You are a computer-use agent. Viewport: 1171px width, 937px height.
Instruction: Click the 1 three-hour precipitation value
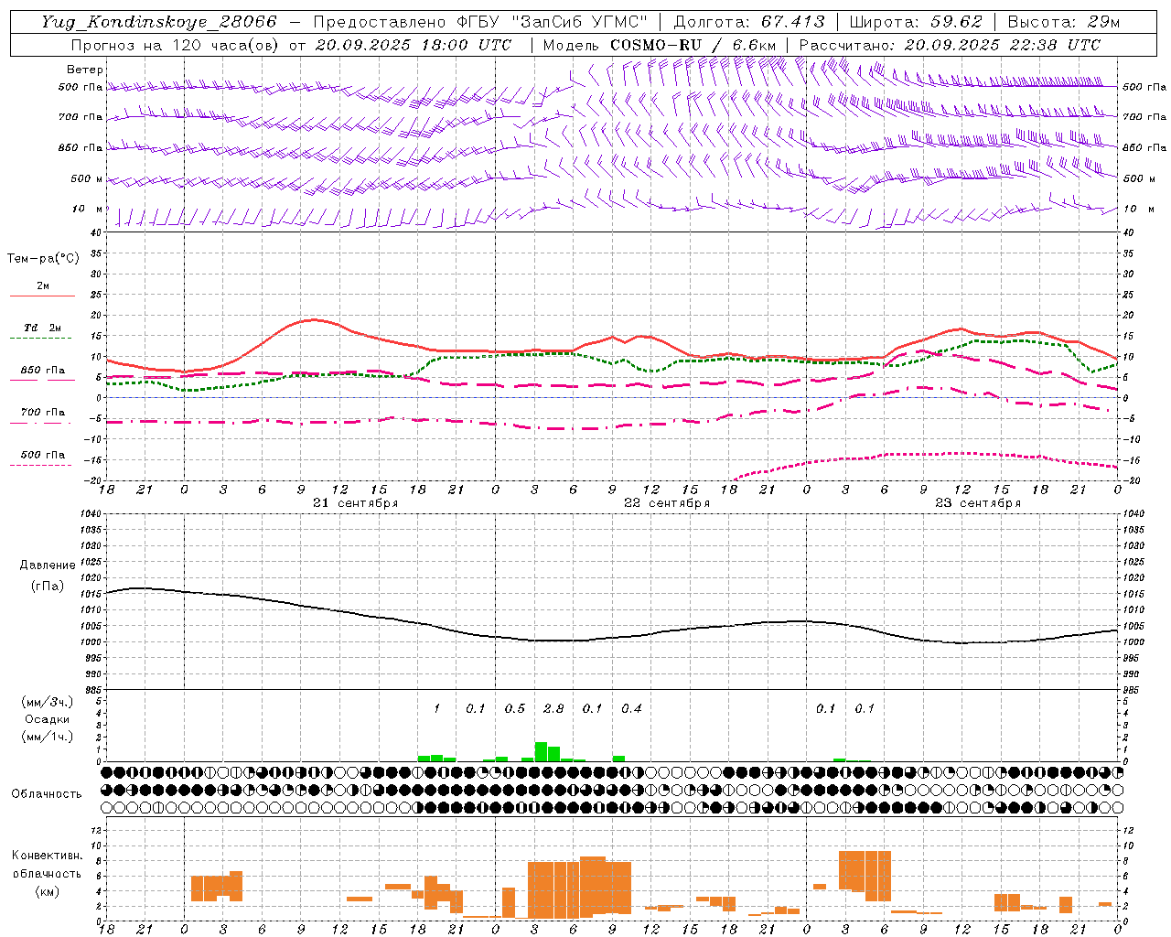pos(436,709)
